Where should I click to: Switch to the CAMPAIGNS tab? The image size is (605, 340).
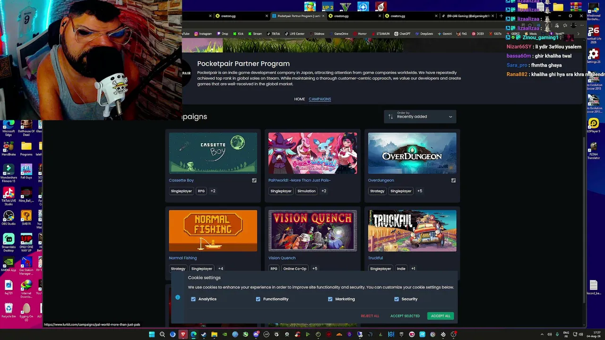click(x=320, y=99)
